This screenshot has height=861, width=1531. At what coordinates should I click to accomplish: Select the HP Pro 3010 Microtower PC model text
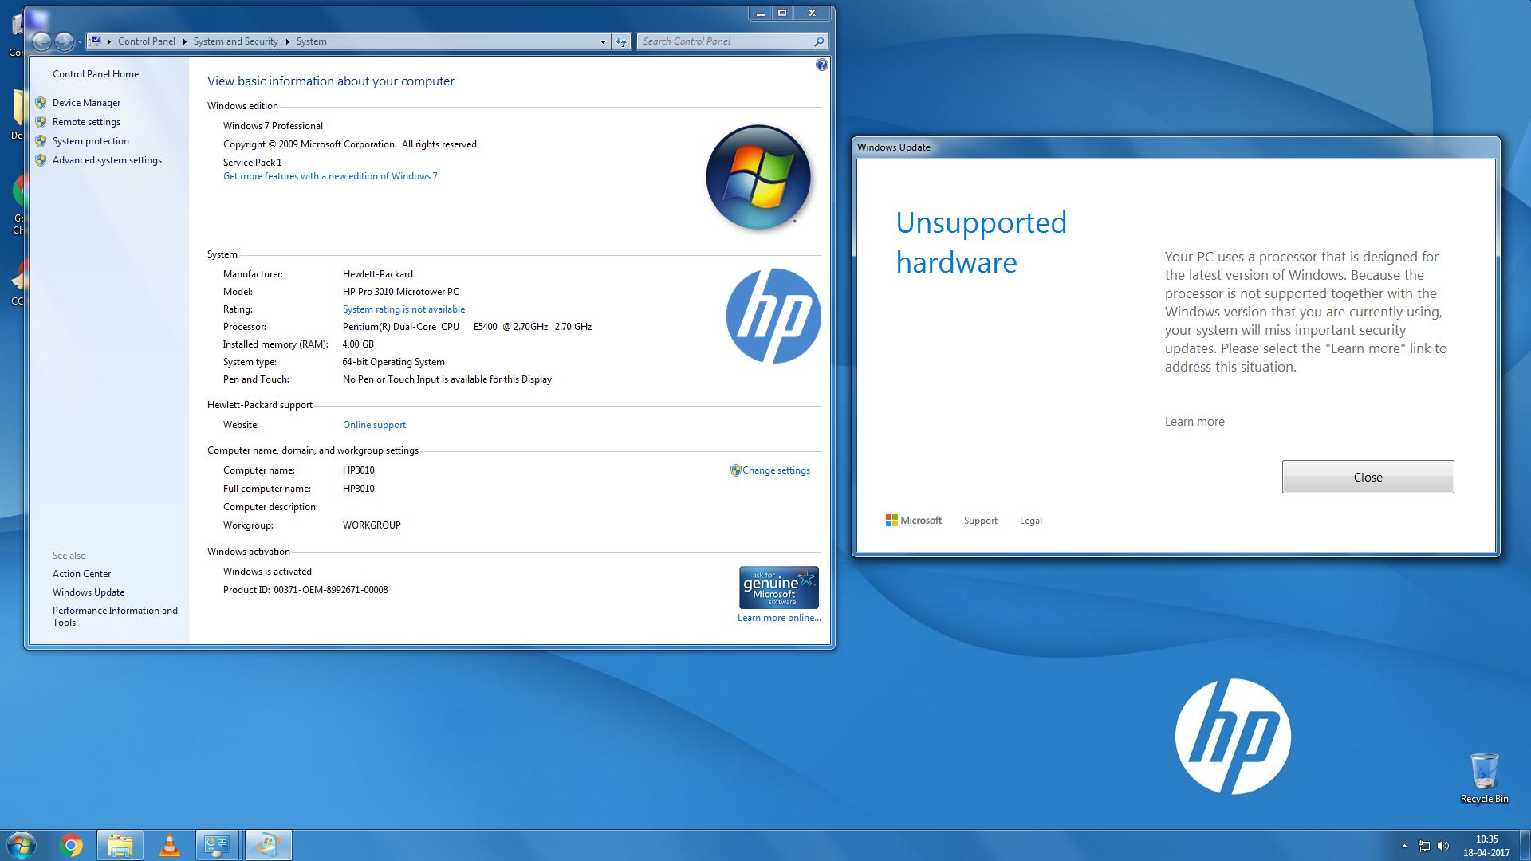(x=401, y=292)
